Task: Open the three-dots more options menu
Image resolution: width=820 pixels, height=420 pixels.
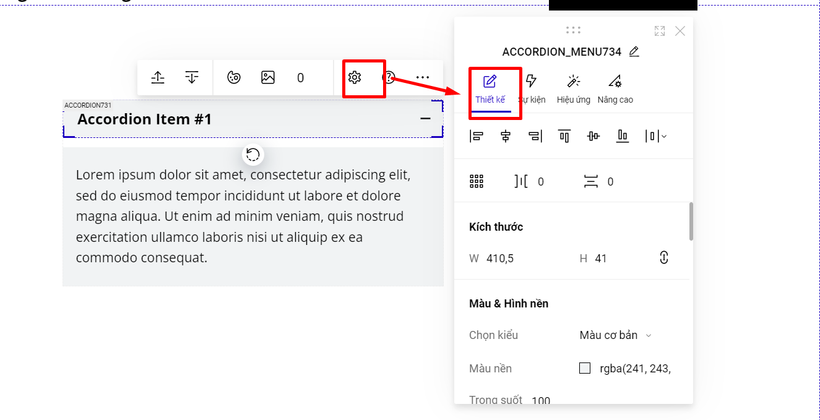Action: [423, 77]
